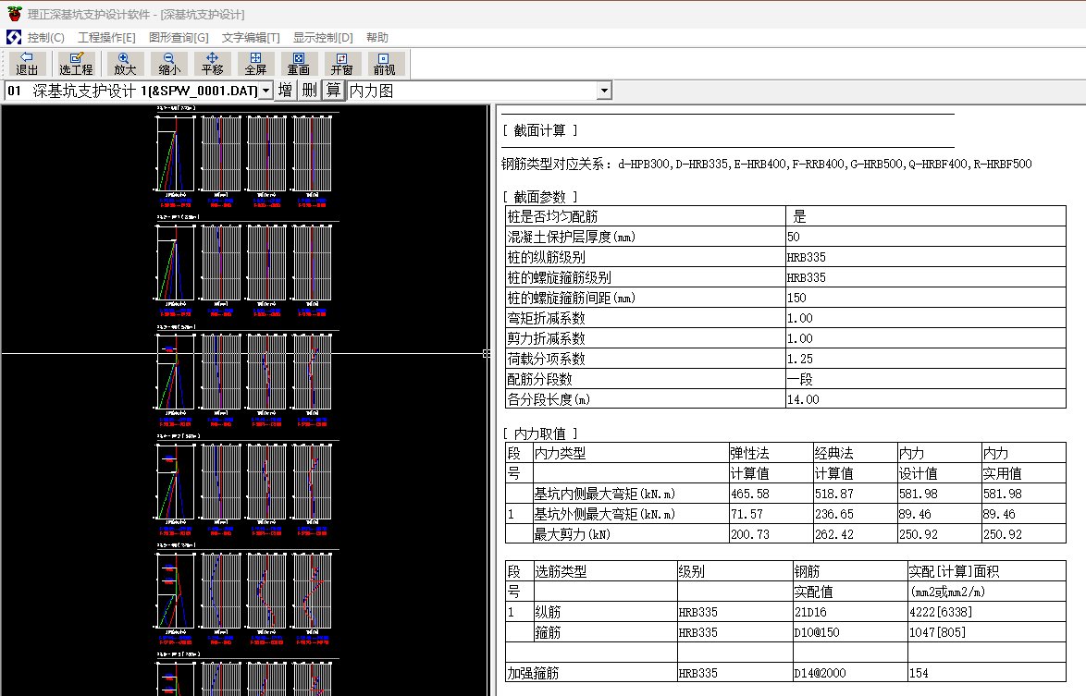This screenshot has width=1086, height=696.
Task: Open the project selection dropdown arrow
Action: 265,91
